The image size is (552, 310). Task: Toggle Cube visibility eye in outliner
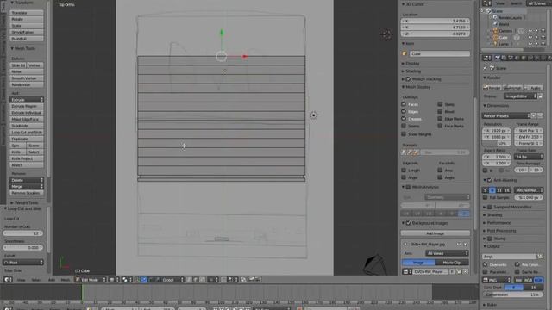530,37
